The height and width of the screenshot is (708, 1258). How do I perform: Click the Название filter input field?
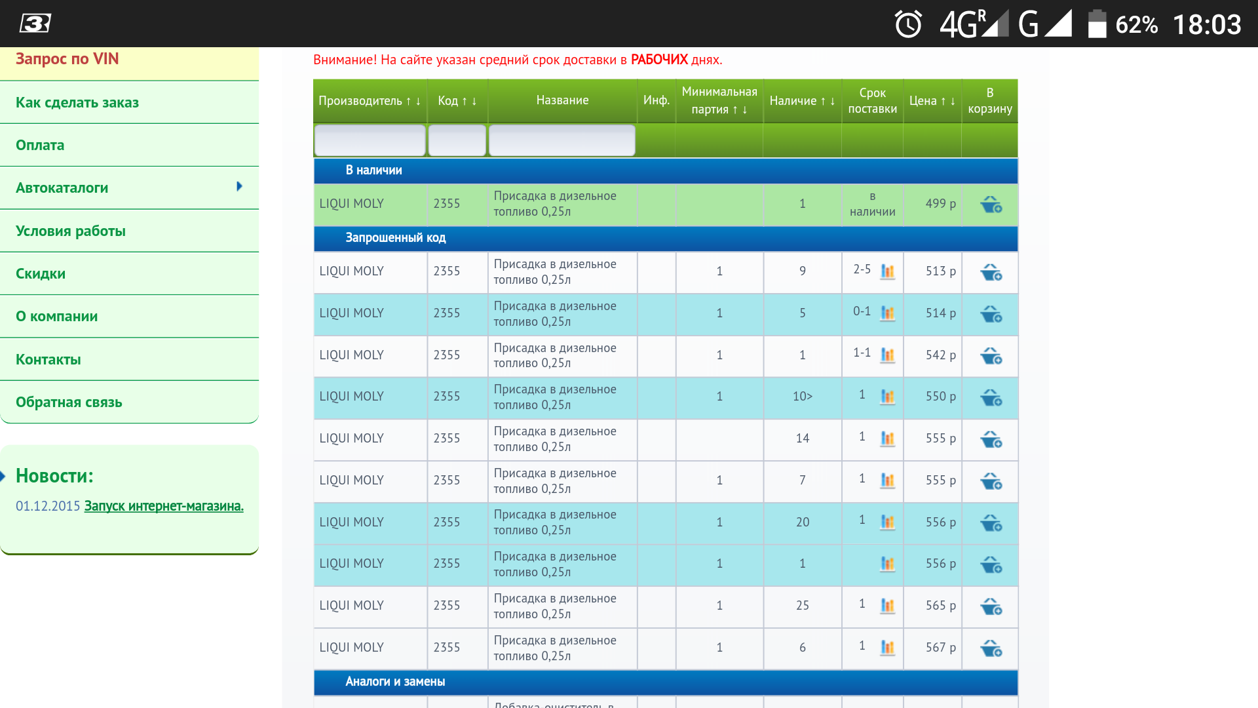pyautogui.click(x=562, y=140)
